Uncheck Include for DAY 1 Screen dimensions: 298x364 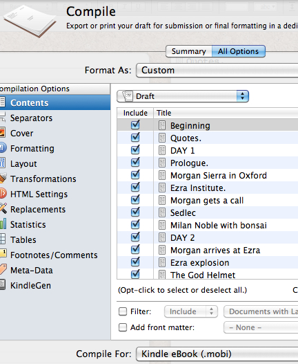point(135,149)
